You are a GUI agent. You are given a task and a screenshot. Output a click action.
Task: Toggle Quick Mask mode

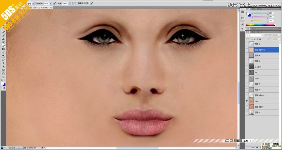tap(3, 88)
